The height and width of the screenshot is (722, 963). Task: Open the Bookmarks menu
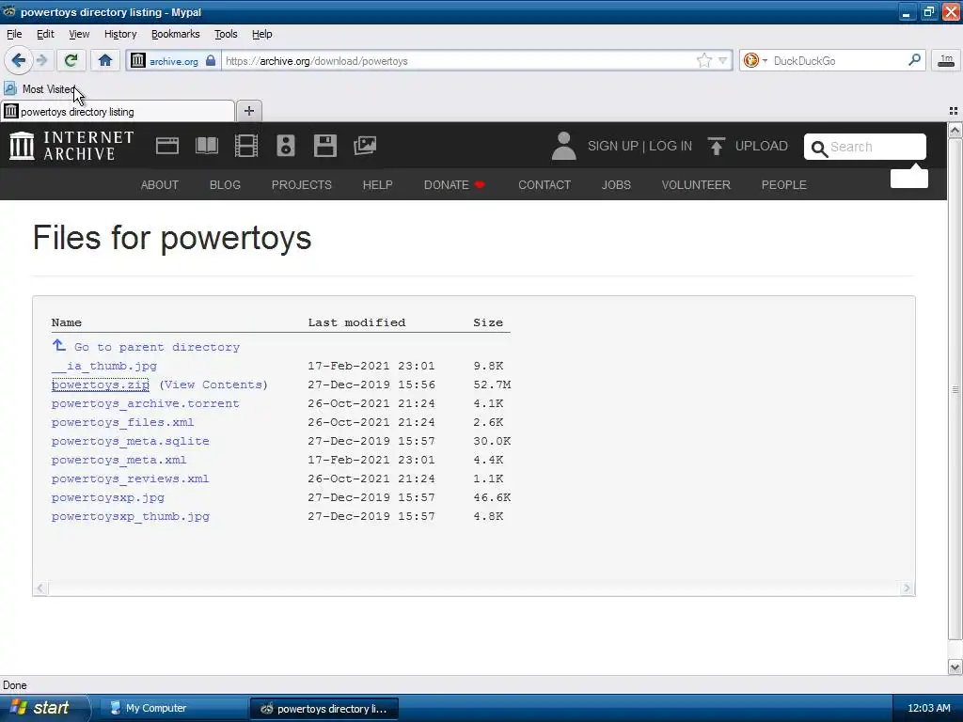pos(176,34)
